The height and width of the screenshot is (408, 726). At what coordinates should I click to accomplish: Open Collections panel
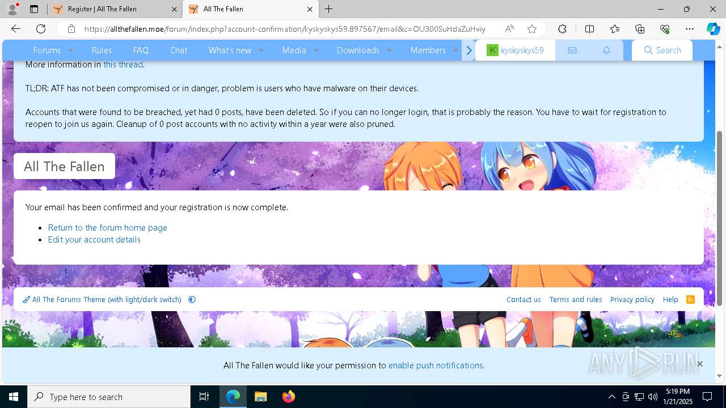pos(640,29)
